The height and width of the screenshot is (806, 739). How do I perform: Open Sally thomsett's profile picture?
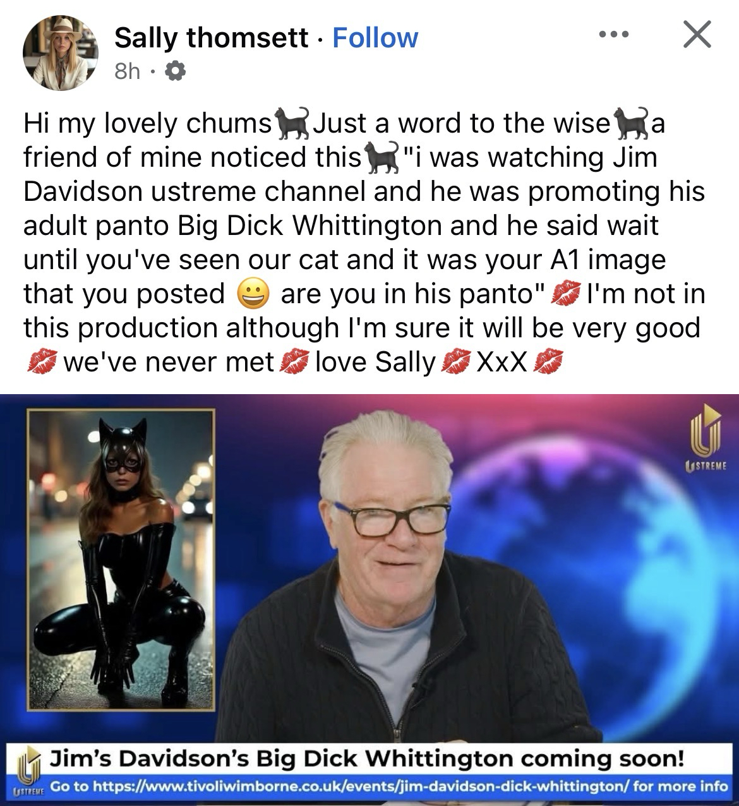tap(60, 53)
